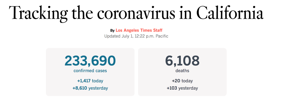The height and width of the screenshot is (103, 284).
Task: Select the +103 yesterday deaths figure
Action: coord(182,88)
